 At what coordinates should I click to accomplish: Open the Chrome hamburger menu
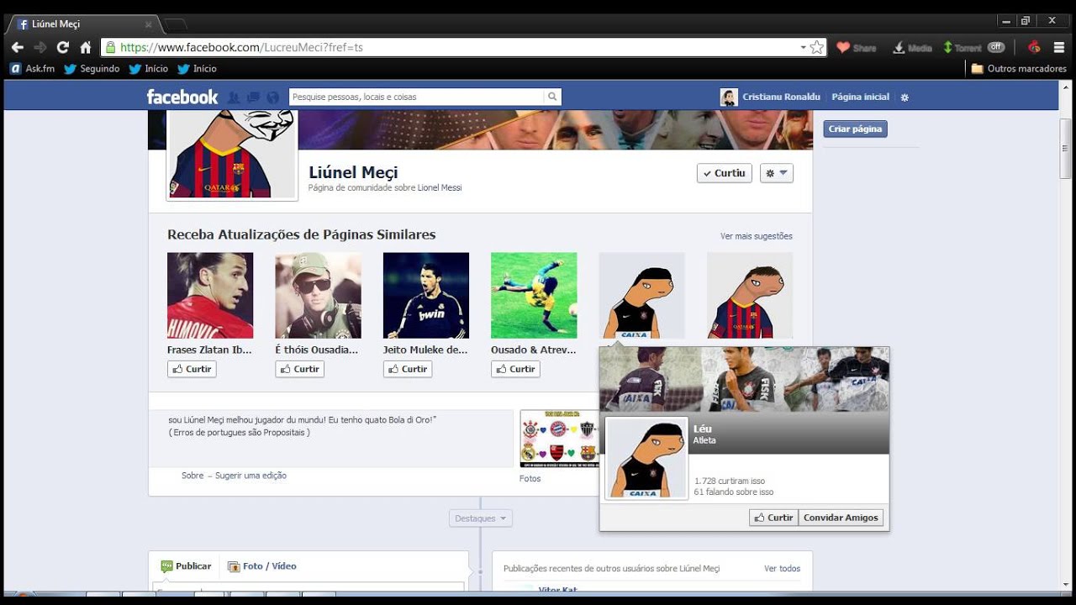pos(1059,48)
